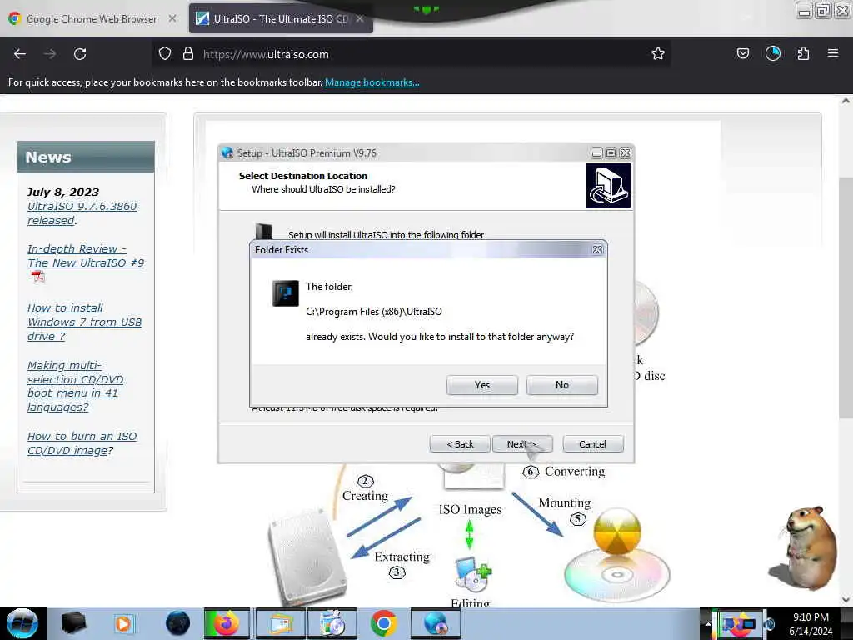
Task: Open UltraISO 9.7.6.3860 released link
Action: 82,213
